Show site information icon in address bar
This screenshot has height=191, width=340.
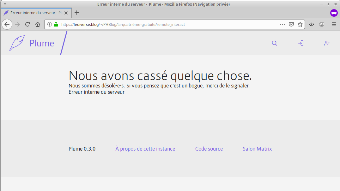click(50, 25)
